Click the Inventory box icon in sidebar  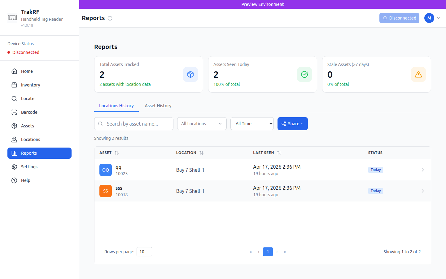(14, 85)
